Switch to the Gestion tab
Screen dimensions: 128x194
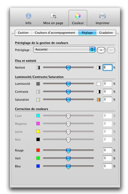coord(23,33)
